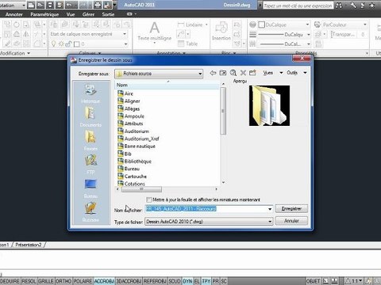Open FTP location in sidebar
The width and height of the screenshot is (381, 285).
pos(90,165)
